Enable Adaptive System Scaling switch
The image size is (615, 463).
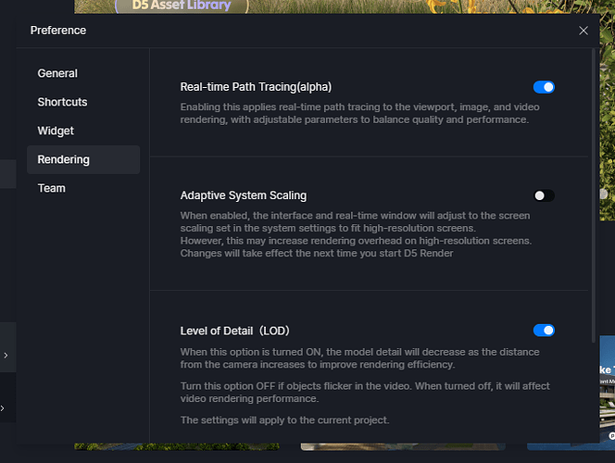pos(544,195)
